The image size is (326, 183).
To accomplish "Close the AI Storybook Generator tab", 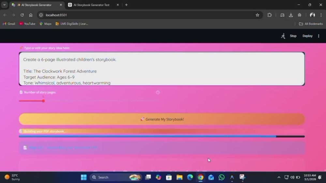I will point(61,5).
